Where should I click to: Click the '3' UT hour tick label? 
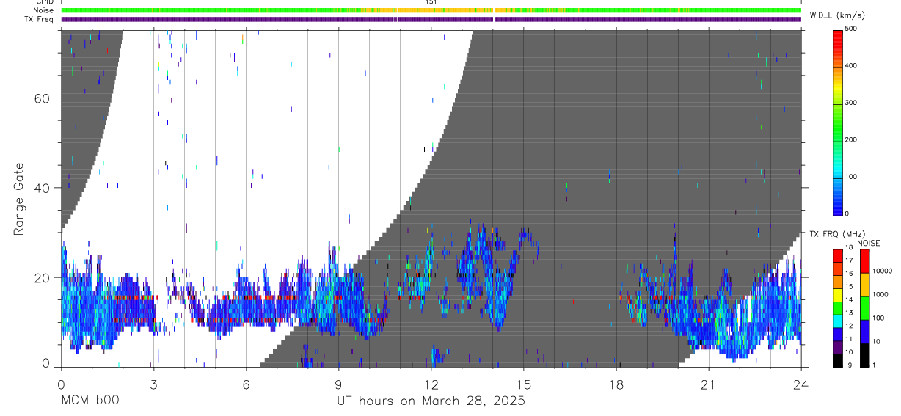click(x=153, y=384)
